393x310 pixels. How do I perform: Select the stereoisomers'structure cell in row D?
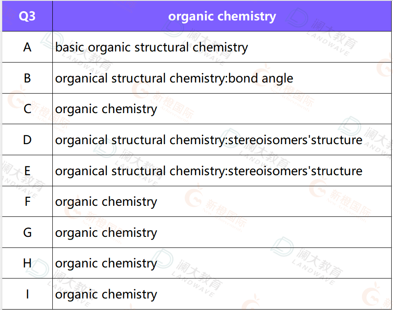pyautogui.click(x=222, y=140)
